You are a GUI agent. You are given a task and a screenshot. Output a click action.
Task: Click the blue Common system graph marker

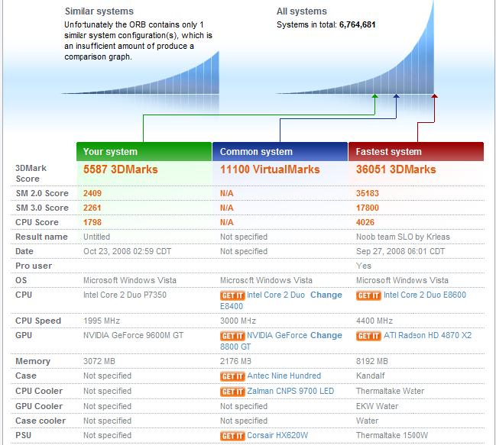coord(396,95)
